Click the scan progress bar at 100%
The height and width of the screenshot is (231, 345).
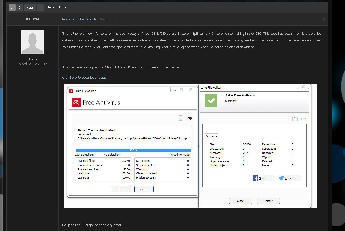click(133, 150)
